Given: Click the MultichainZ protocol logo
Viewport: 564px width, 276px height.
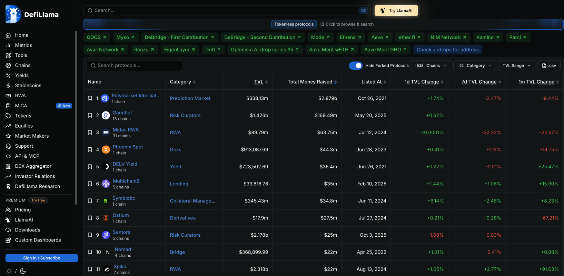Looking at the screenshot, I should [106, 184].
